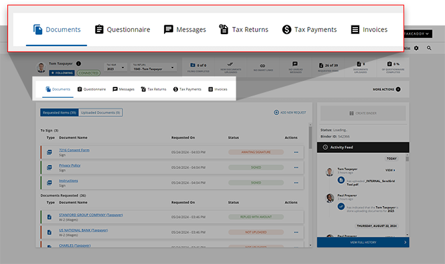The width and height of the screenshot is (445, 264).
Task: Open the Tax Year 2023 dropdown
Action: click(x=115, y=68)
